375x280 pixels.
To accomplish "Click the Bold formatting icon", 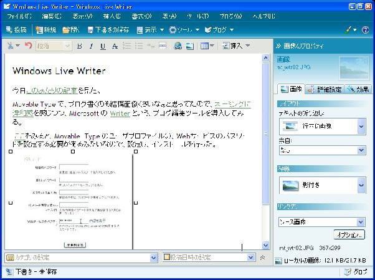I will [80, 46].
